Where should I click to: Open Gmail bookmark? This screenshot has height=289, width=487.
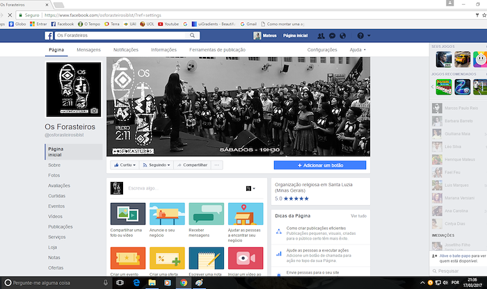click(x=248, y=24)
